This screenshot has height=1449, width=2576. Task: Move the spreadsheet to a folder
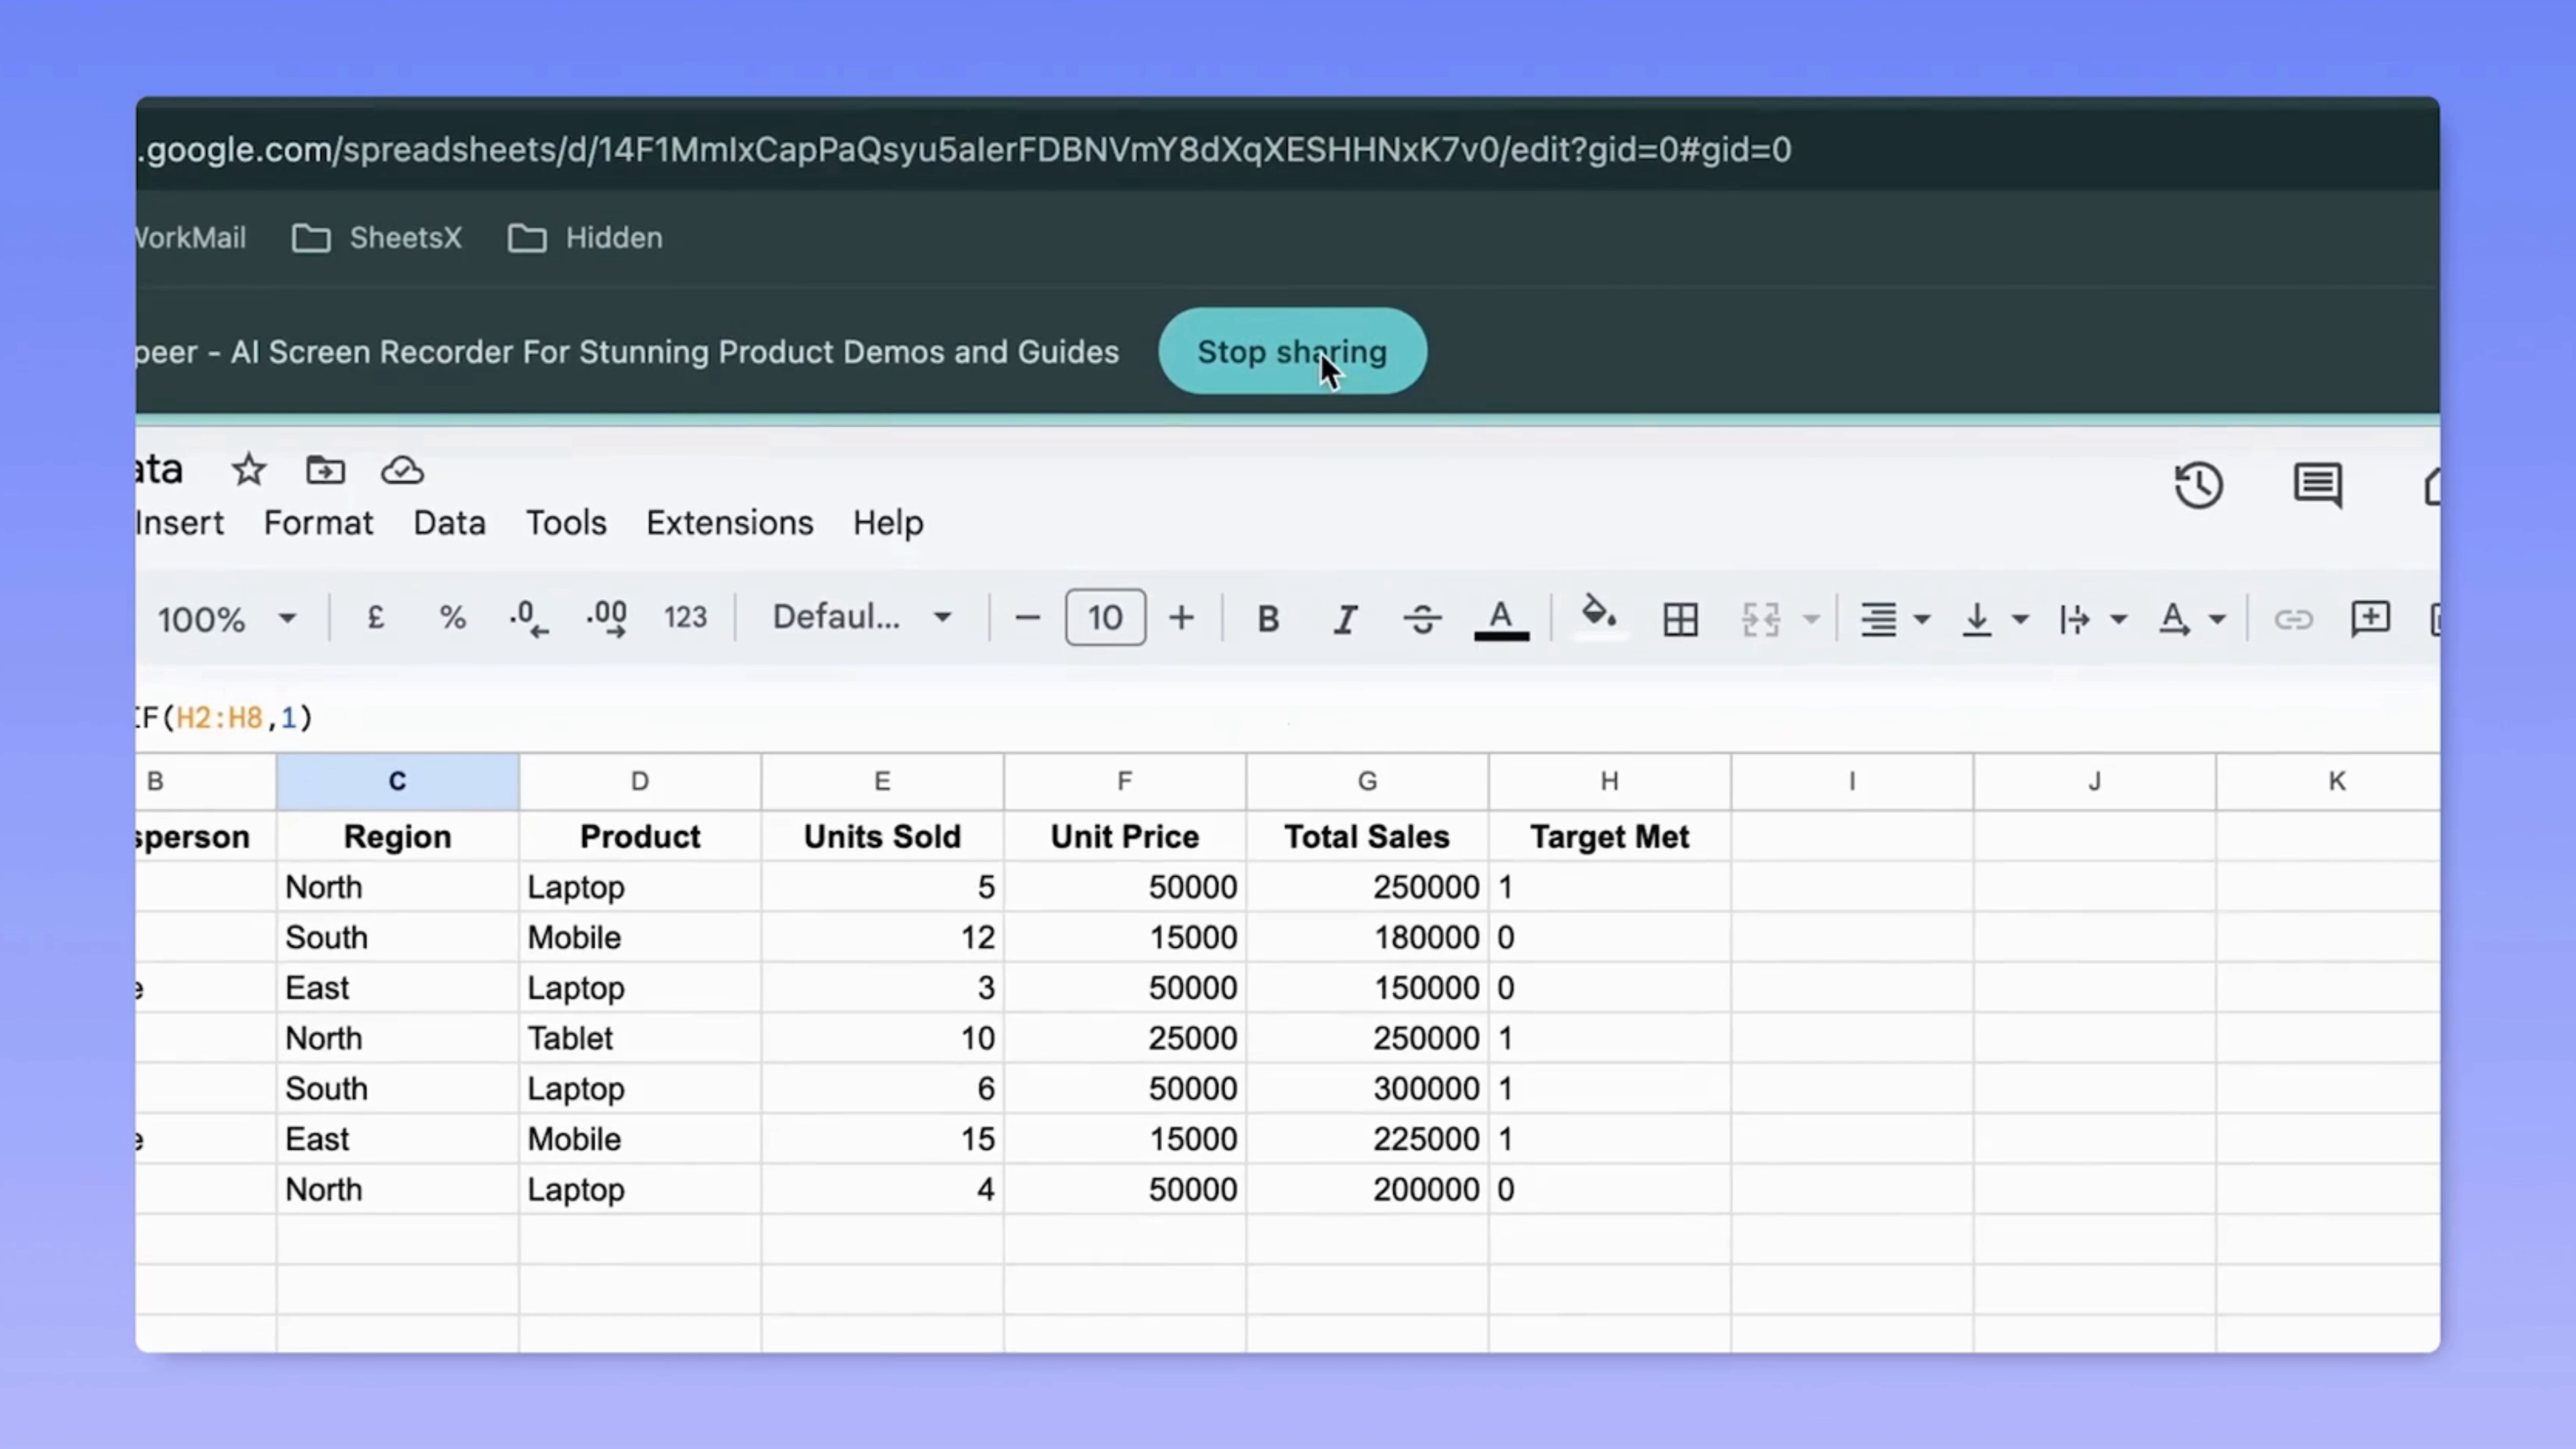coord(325,470)
